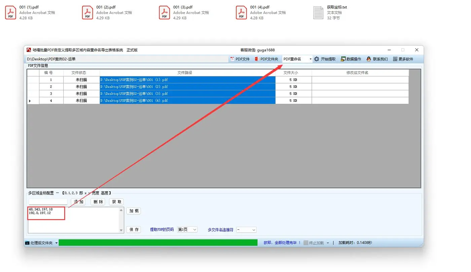The image size is (471, 272).
Task: Select the path cell for 001 (1).pdf
Action: coord(187,80)
